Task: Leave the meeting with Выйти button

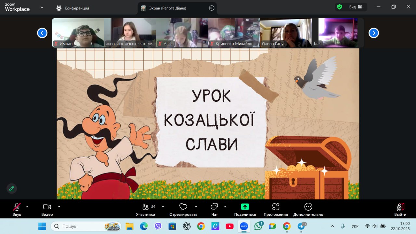Action: [x=400, y=209]
